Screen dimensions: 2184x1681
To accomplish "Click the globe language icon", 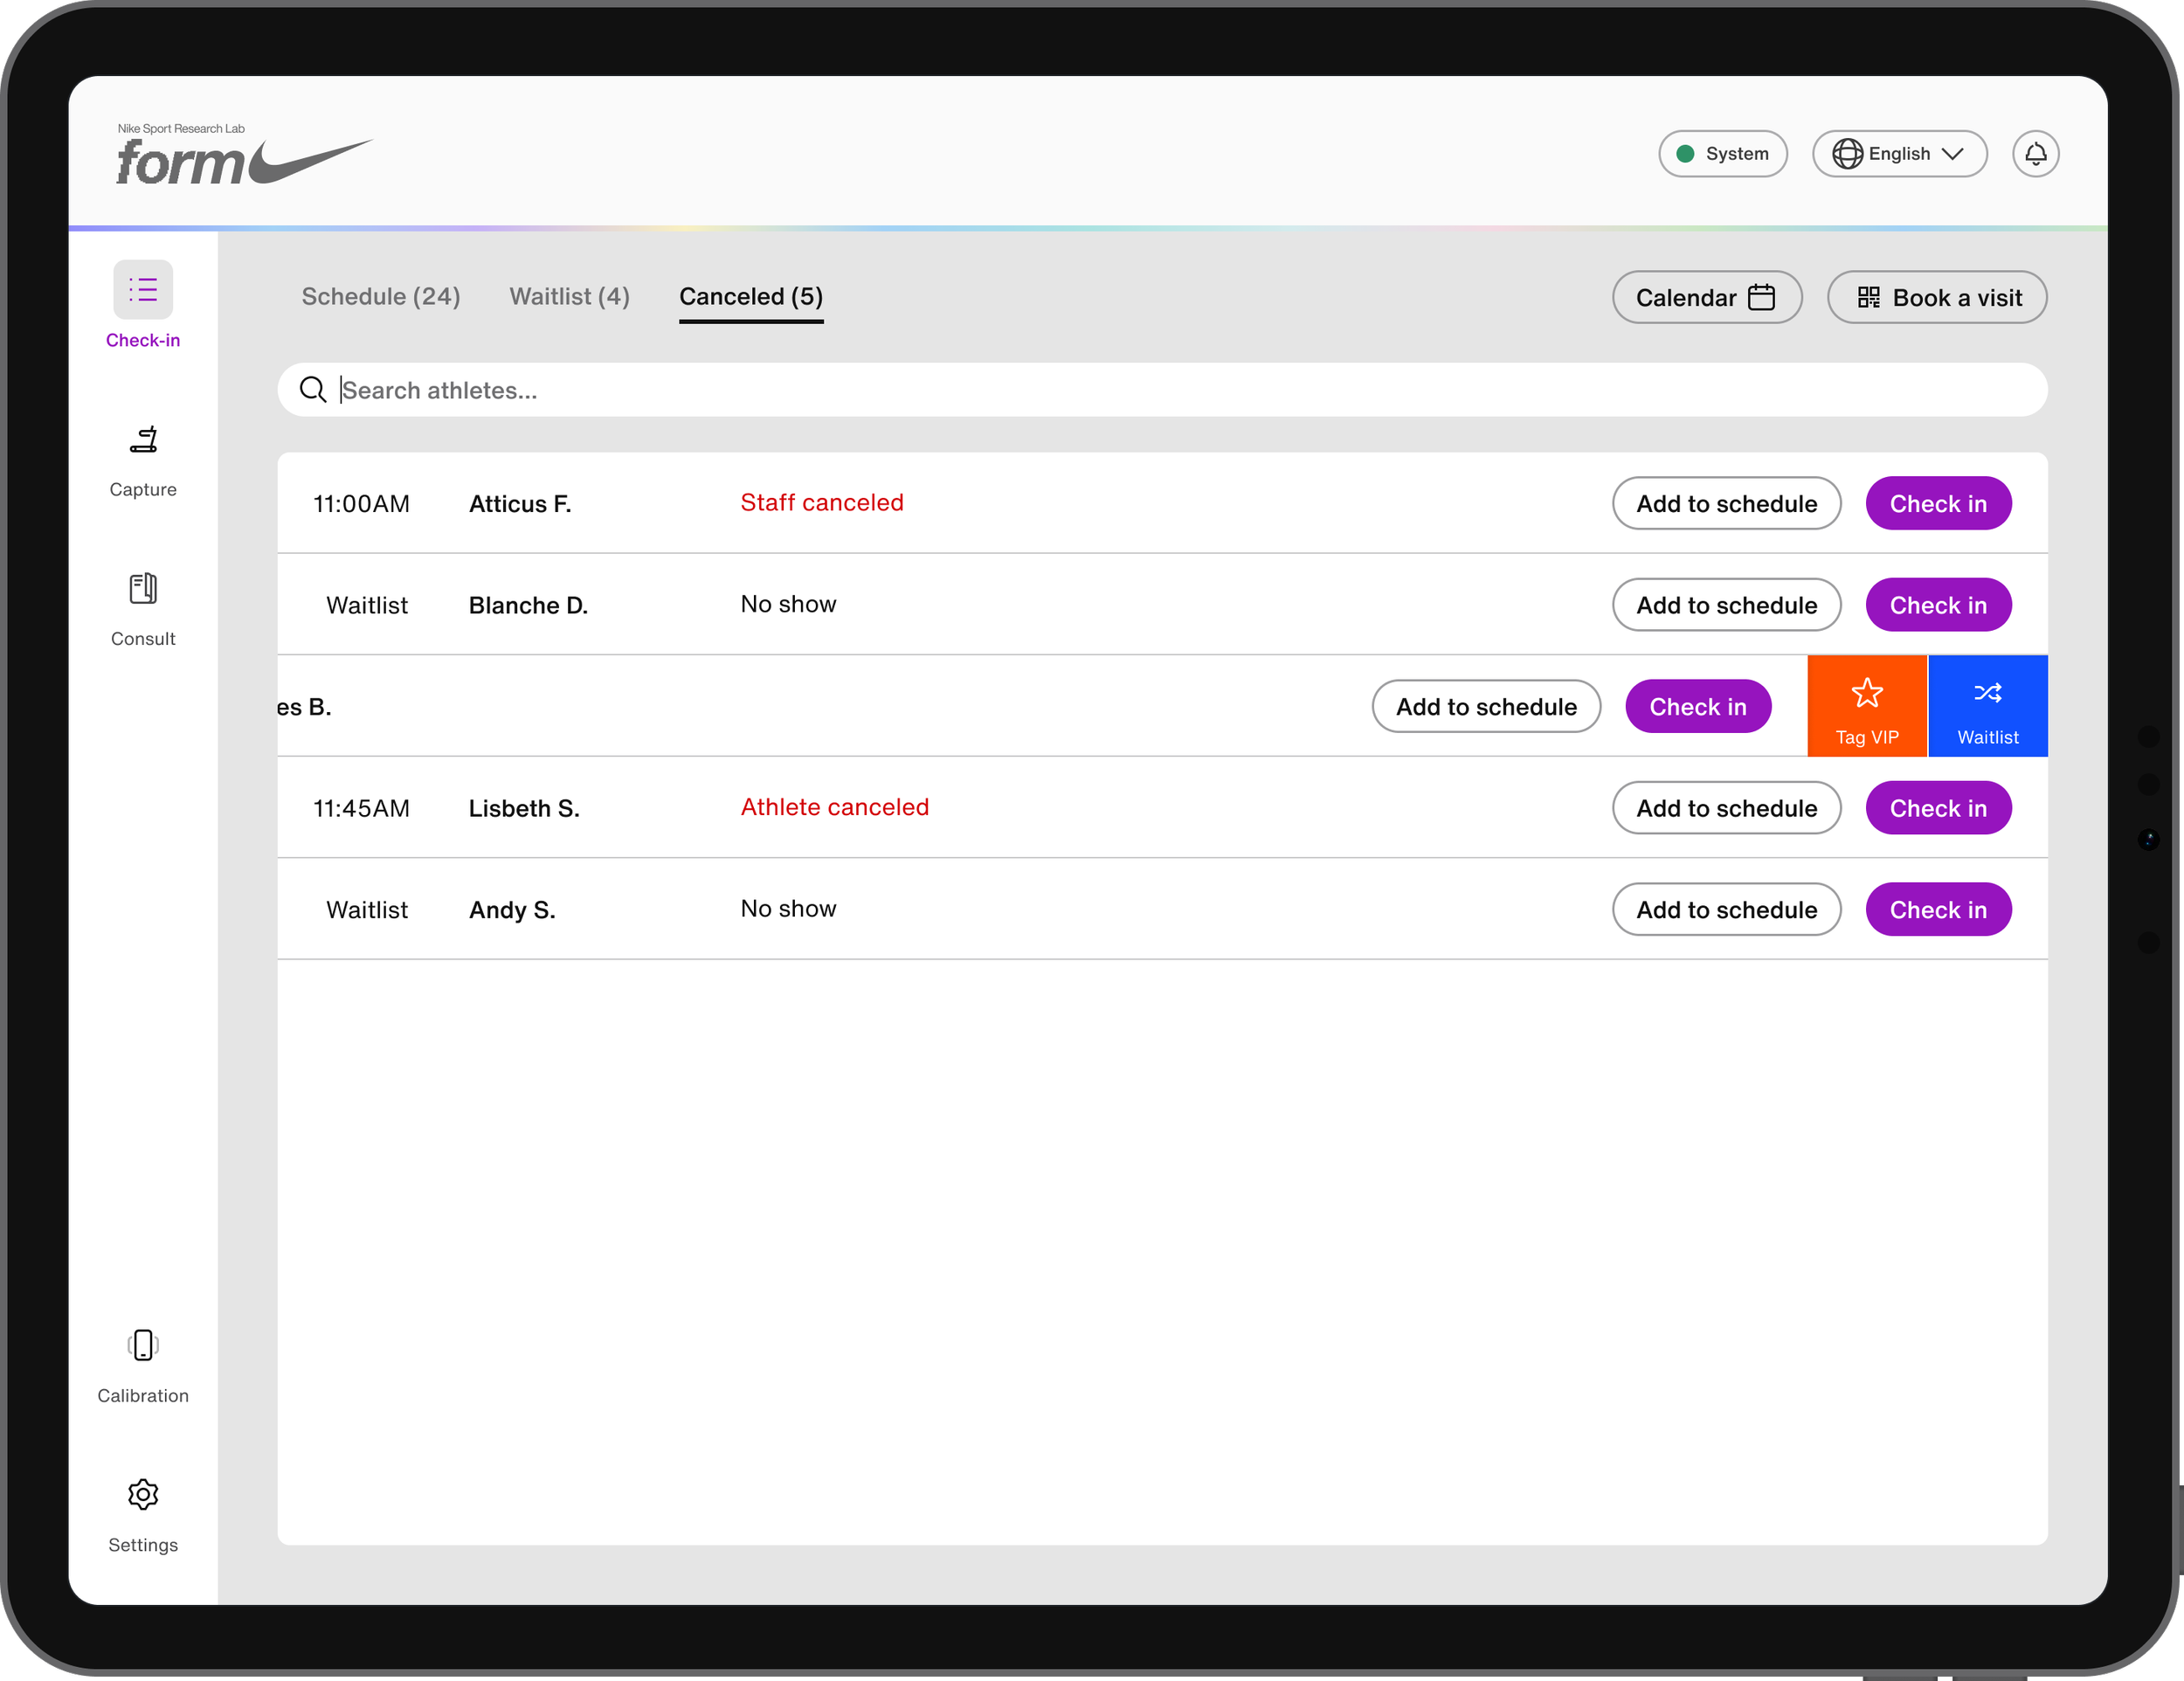I will [1846, 154].
